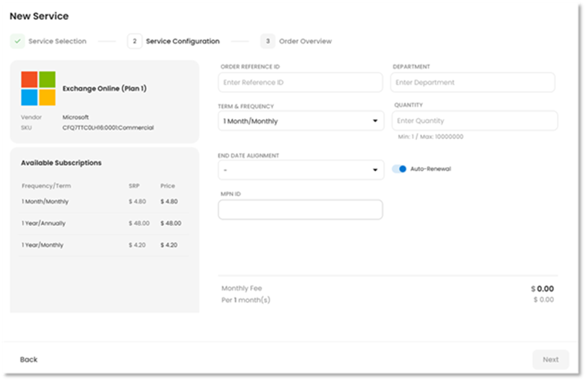Viewport: 586px width, 381px height.
Task: Select the Service Configuration step label
Action: (183, 41)
